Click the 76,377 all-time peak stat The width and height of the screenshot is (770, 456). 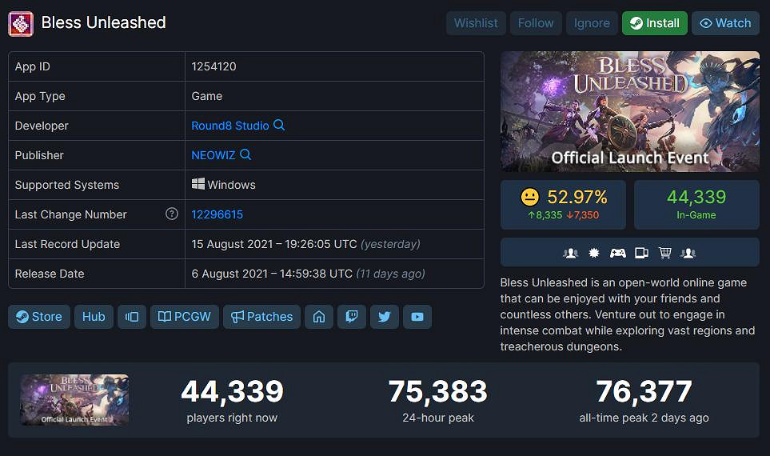click(x=644, y=401)
